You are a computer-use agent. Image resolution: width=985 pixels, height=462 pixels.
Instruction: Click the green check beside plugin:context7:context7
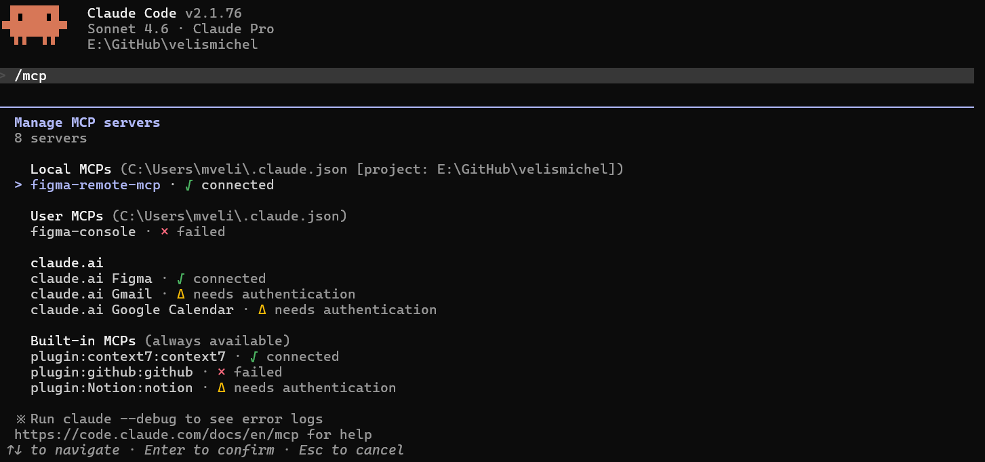(x=254, y=357)
